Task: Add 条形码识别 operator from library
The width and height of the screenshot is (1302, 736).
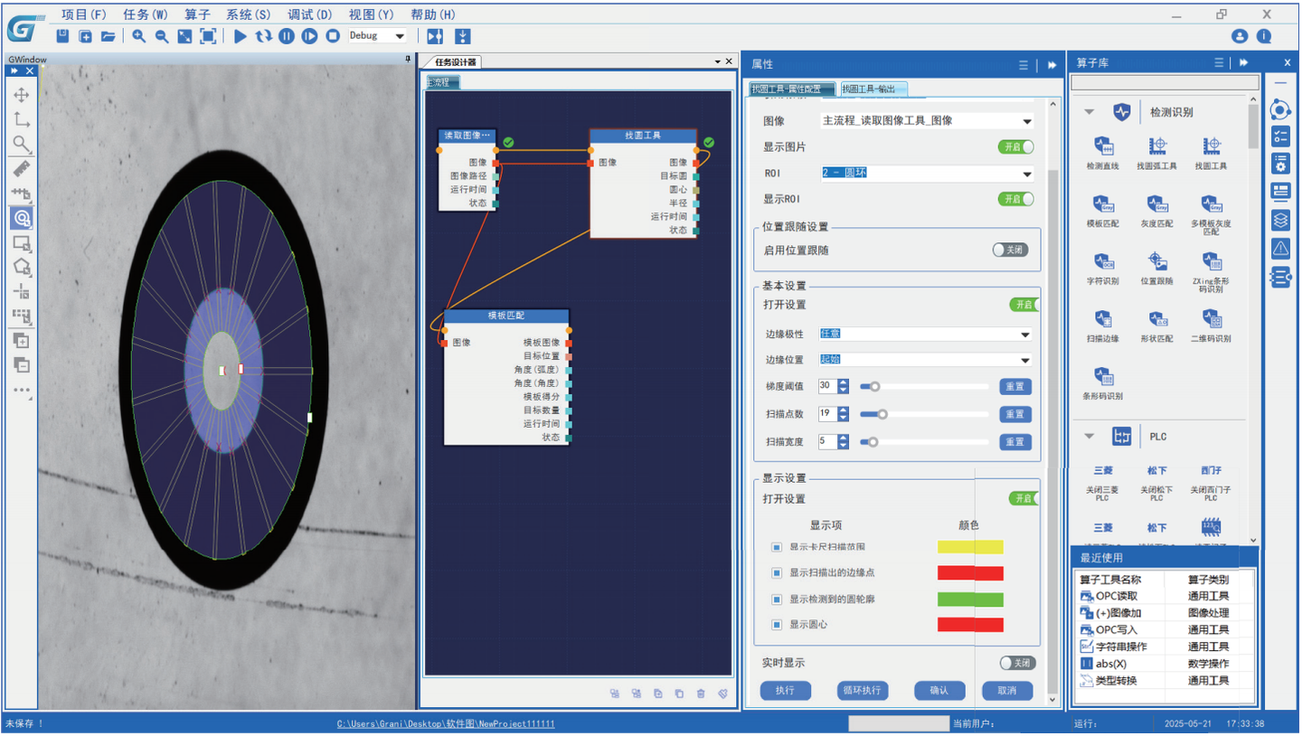Action: (1103, 384)
